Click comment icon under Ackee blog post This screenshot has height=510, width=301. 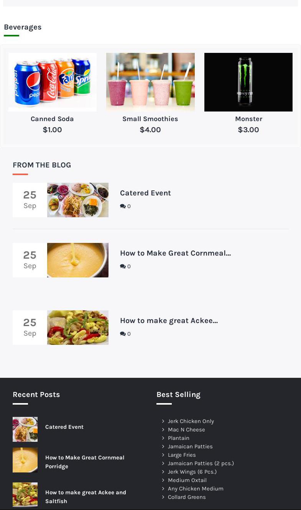123,334
